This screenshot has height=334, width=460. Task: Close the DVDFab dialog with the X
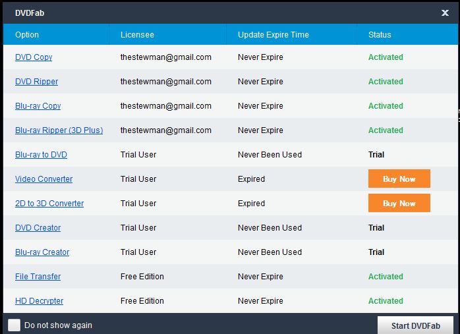point(445,13)
